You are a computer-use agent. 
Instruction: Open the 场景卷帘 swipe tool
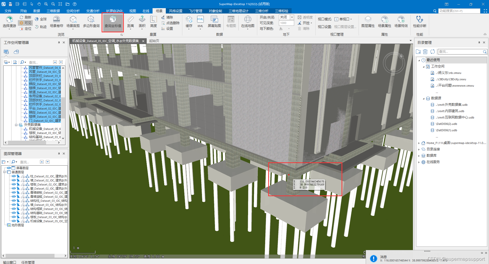coord(57,22)
